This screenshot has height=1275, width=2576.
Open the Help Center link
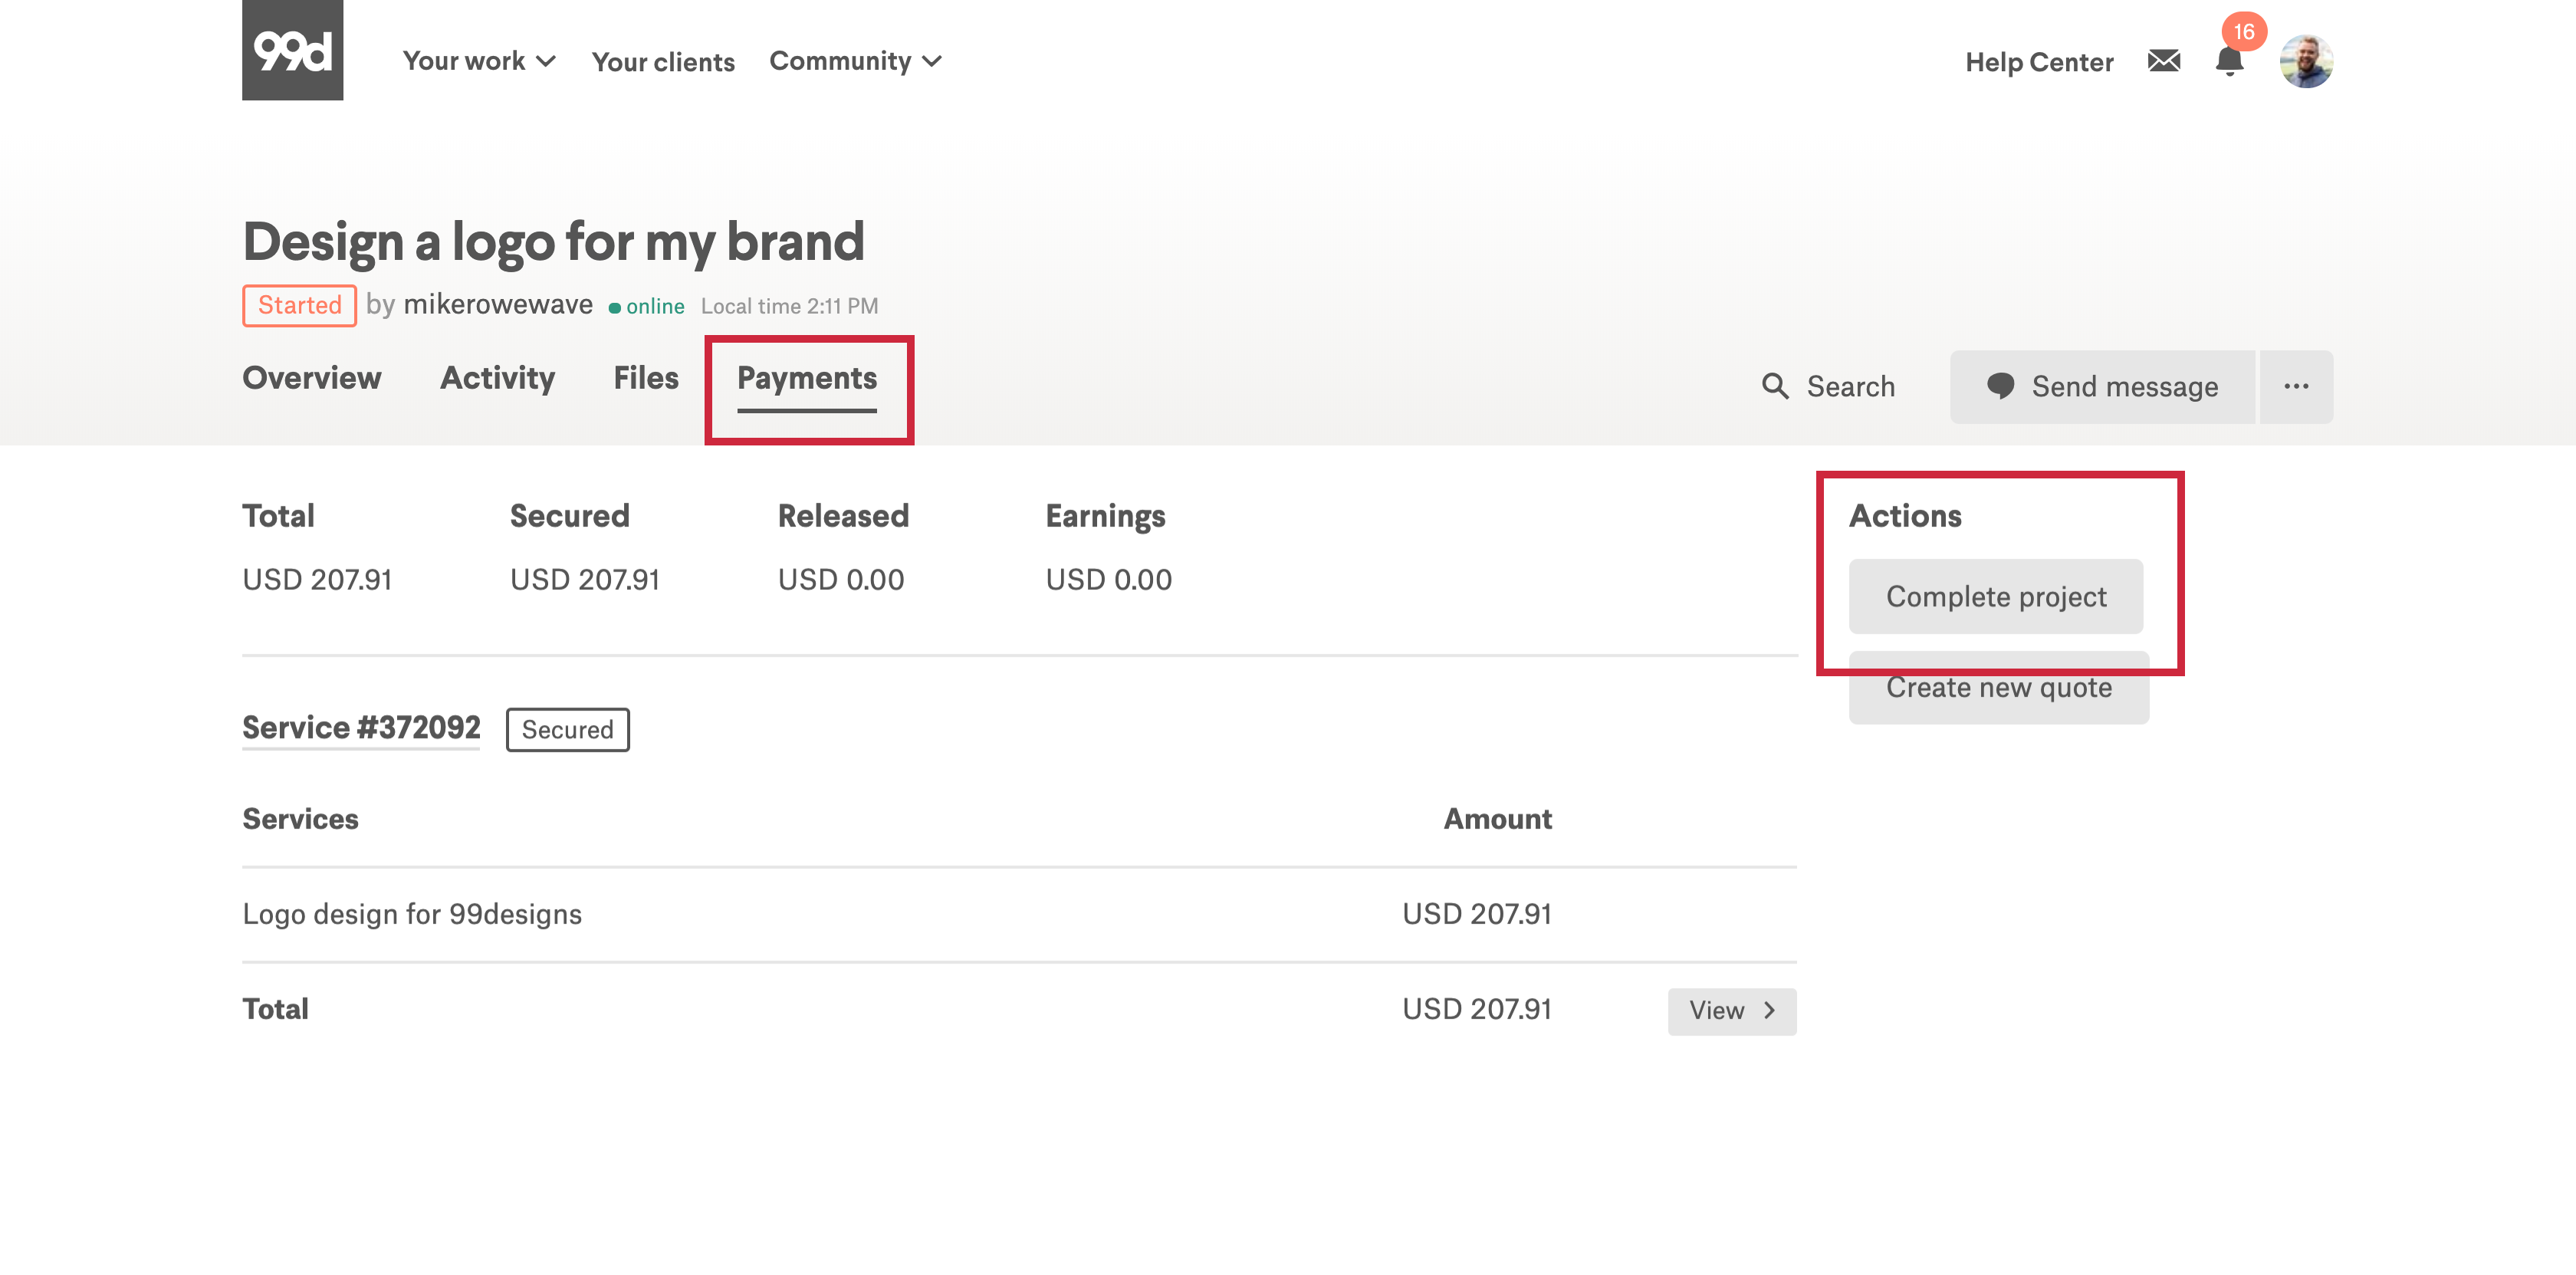pyautogui.click(x=2038, y=62)
